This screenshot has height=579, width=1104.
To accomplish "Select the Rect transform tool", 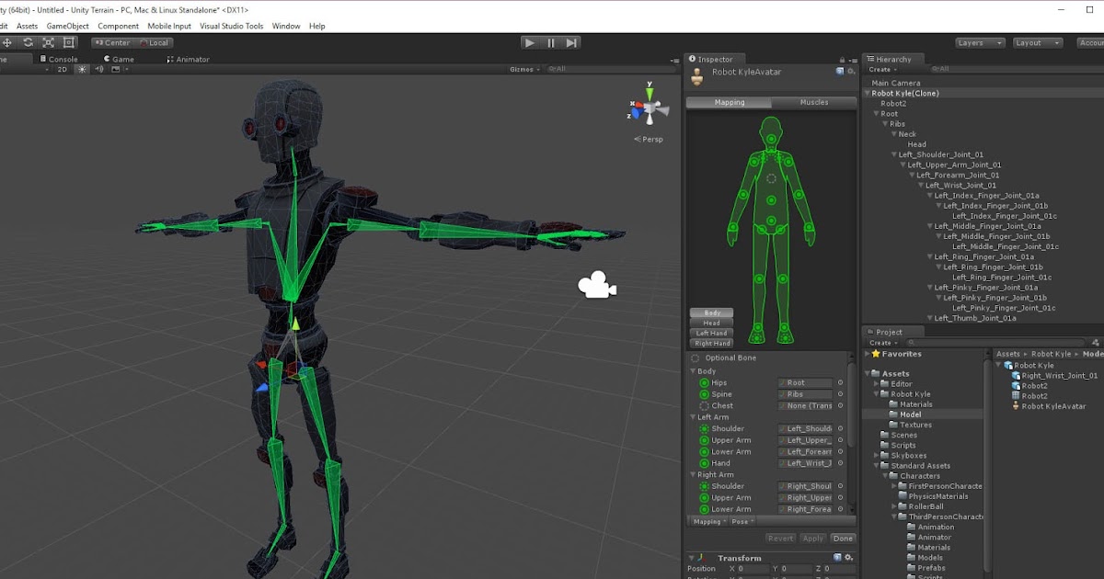I will tap(69, 42).
